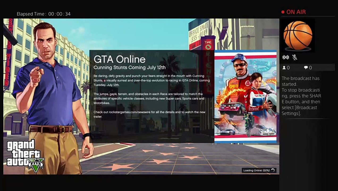
Task: Click Cunning Stunts Coming July 12th subtitle
Action: (130, 67)
